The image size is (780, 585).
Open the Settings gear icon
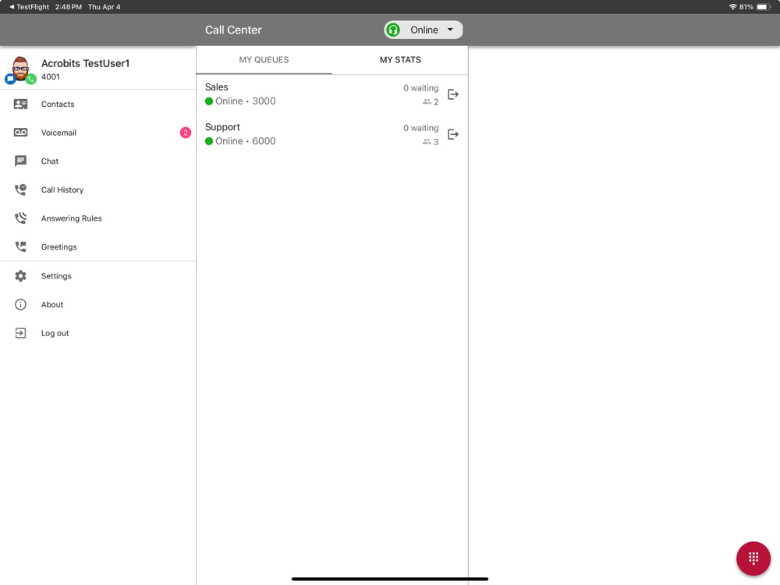click(20, 275)
